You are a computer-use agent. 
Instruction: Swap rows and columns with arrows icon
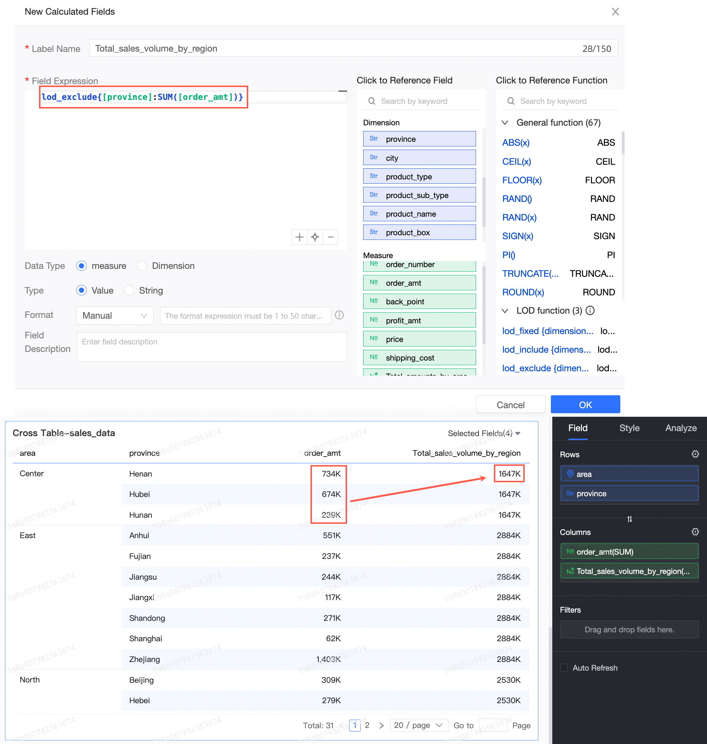click(629, 519)
